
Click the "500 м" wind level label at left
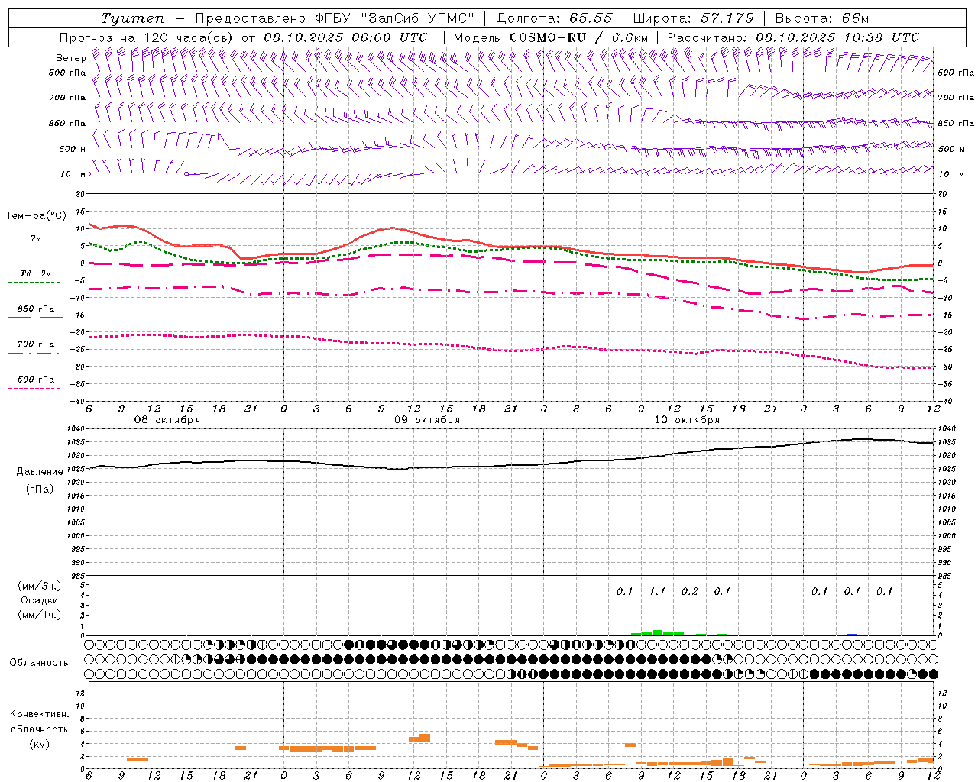pos(72,149)
